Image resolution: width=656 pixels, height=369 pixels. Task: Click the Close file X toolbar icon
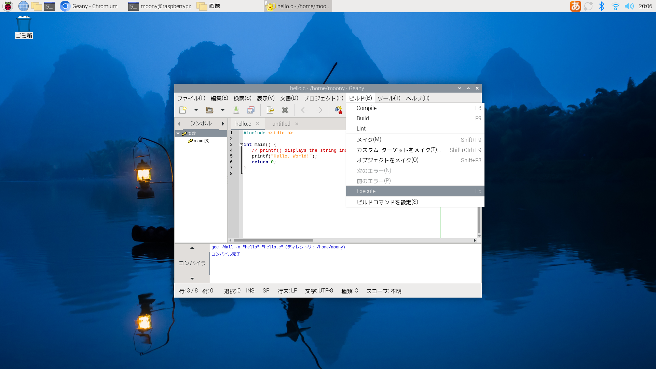285,110
